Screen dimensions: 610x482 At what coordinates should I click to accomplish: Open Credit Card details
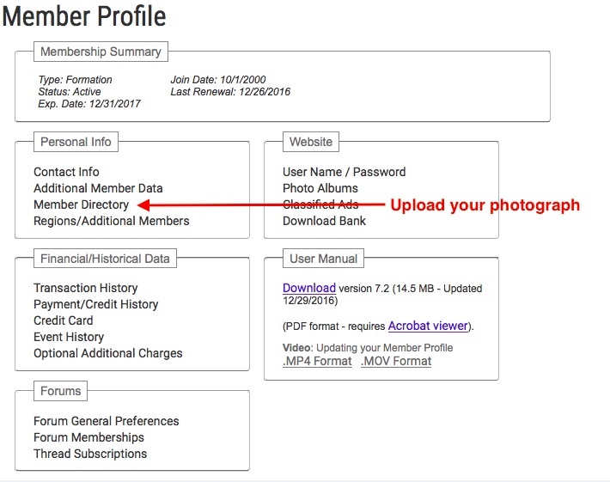(x=63, y=320)
